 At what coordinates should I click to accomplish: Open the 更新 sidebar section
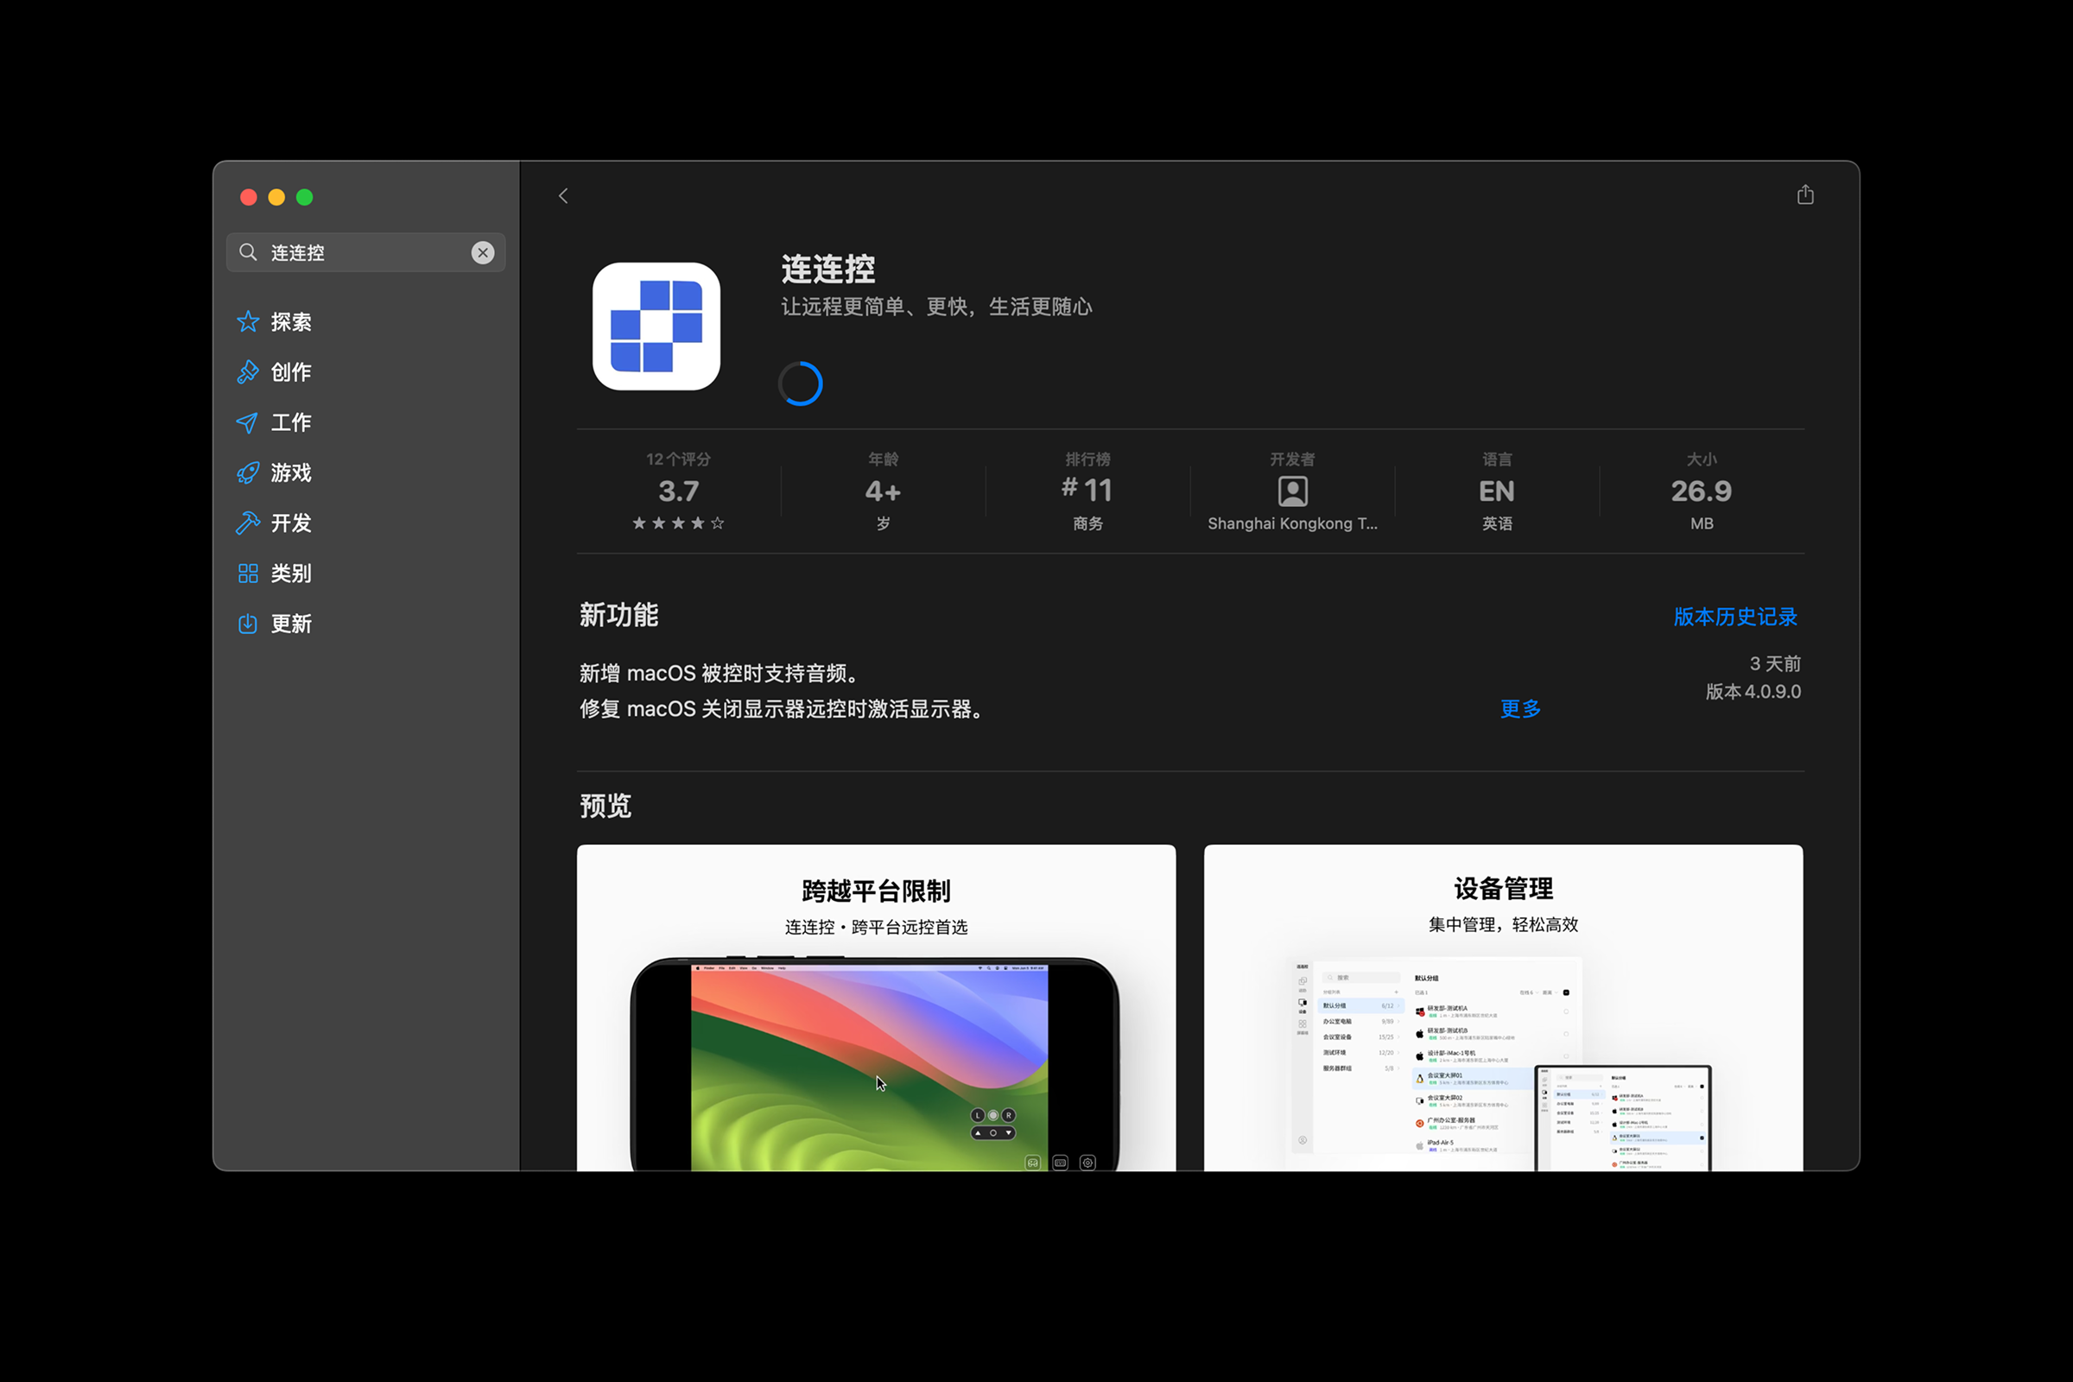coord(365,623)
